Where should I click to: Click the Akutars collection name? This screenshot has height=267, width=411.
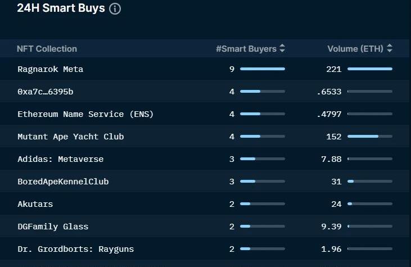tap(35, 204)
